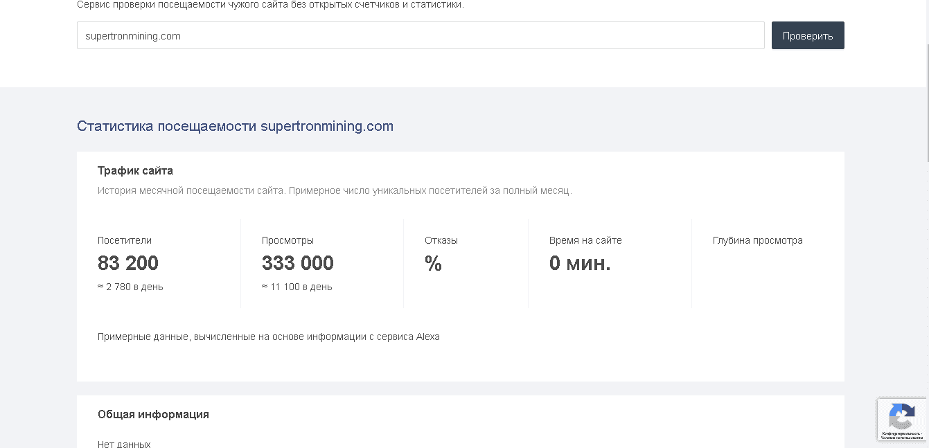Click the Трафик сайта section title

(135, 170)
